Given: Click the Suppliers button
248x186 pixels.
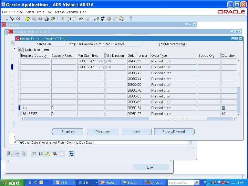Looking at the screenshot, I should point(68,132).
